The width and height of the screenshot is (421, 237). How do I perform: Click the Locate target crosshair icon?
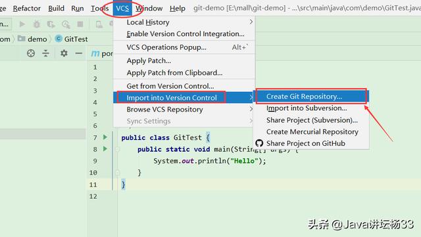(31, 53)
